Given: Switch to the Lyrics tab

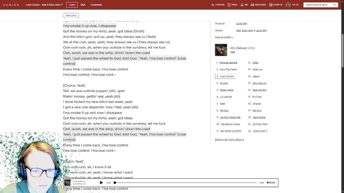Looking at the screenshot, I should [x=72, y=5].
